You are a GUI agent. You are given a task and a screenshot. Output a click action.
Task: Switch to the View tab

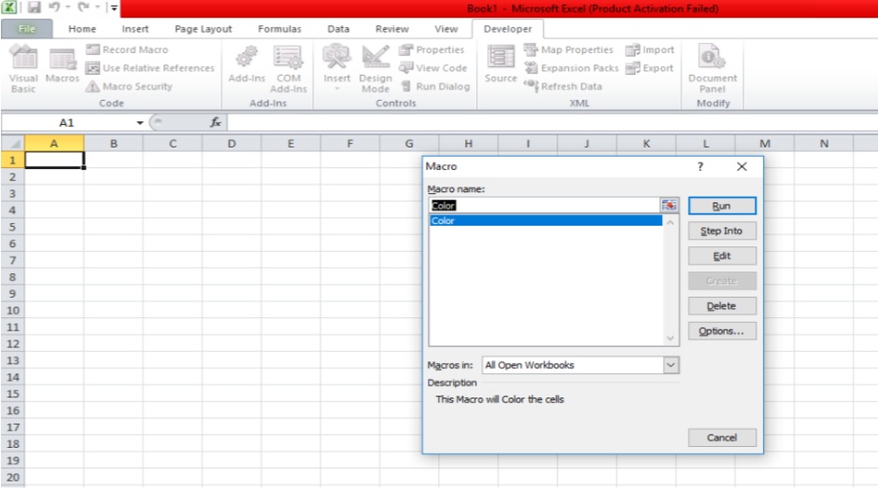point(446,29)
